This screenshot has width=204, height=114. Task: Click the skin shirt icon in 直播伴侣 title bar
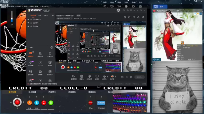[131, 10]
